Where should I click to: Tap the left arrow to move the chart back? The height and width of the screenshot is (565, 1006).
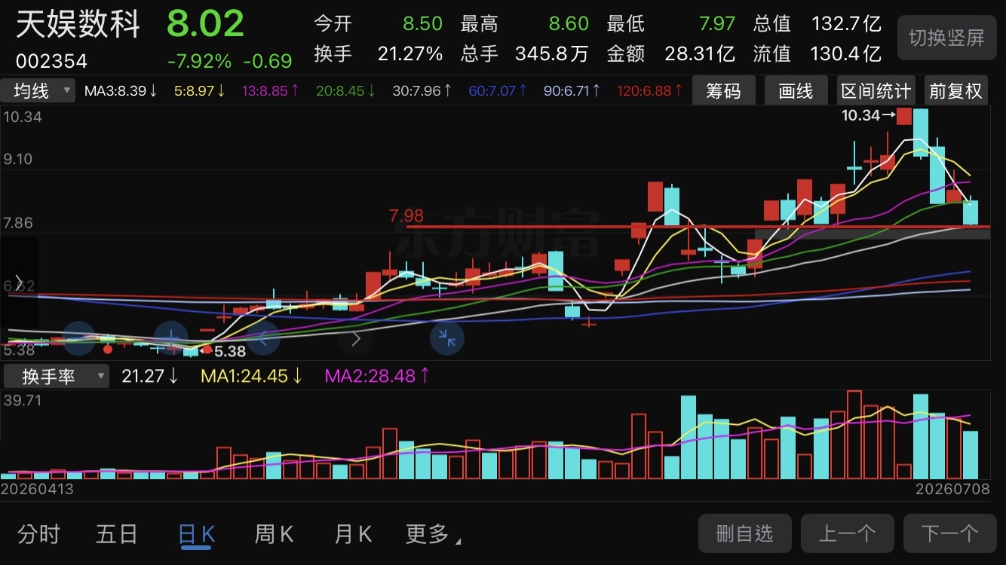tap(263, 339)
